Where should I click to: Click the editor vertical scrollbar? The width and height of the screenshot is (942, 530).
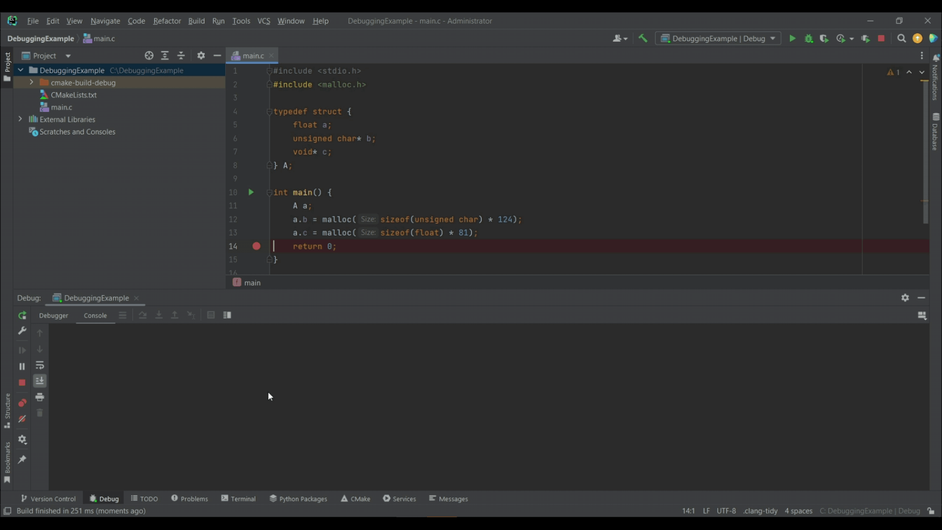[925, 152]
